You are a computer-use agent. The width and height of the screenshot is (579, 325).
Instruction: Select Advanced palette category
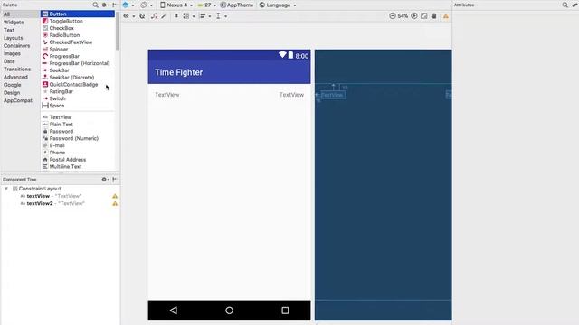pos(15,77)
